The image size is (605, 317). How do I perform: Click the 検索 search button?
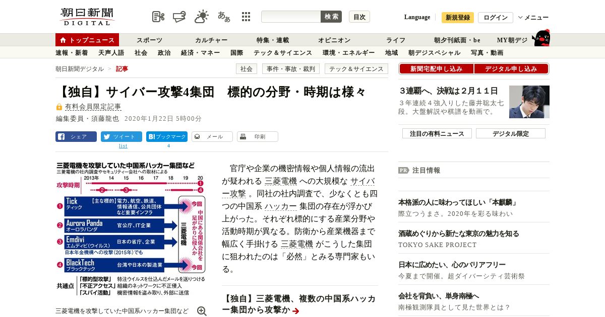331,17
